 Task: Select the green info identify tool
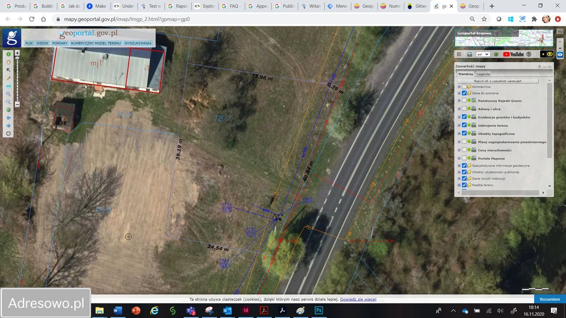(x=8, y=54)
